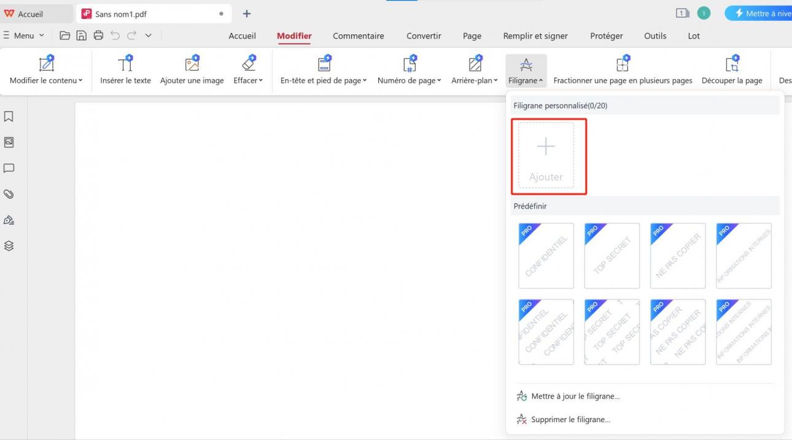Open the Effacer eraser tool

pos(248,70)
